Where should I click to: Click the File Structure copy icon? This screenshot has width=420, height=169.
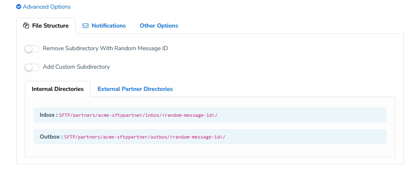tap(26, 26)
